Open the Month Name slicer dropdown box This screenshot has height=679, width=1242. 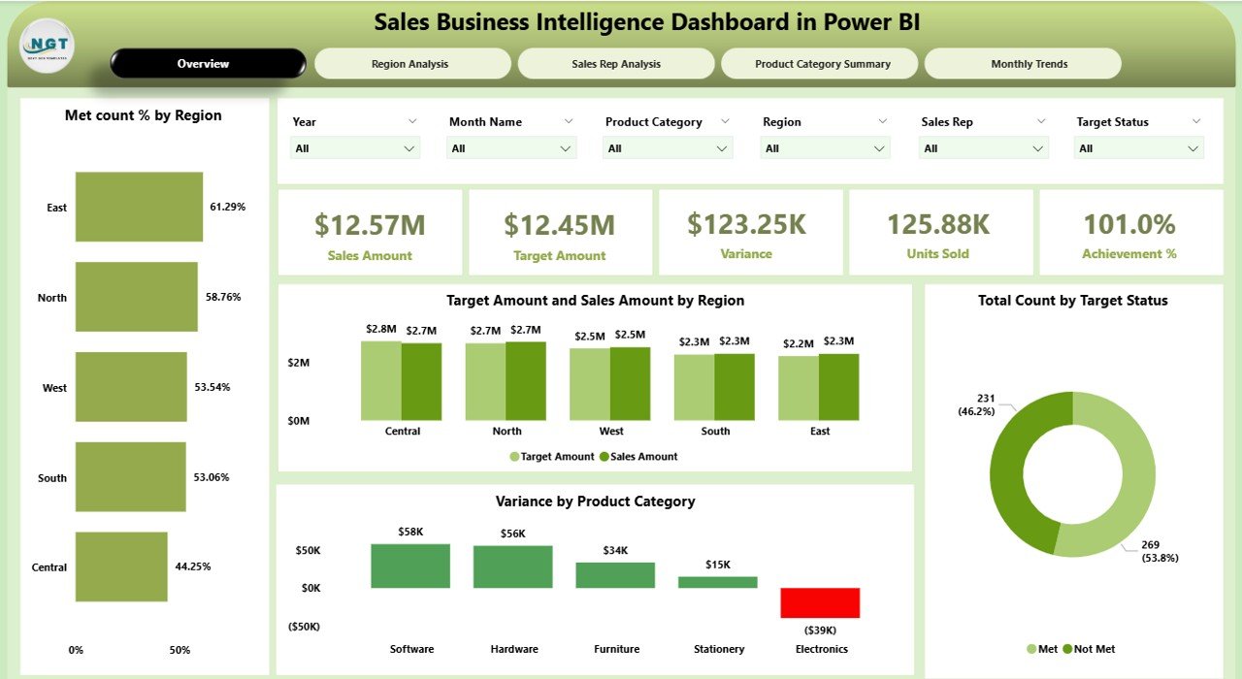(x=511, y=148)
